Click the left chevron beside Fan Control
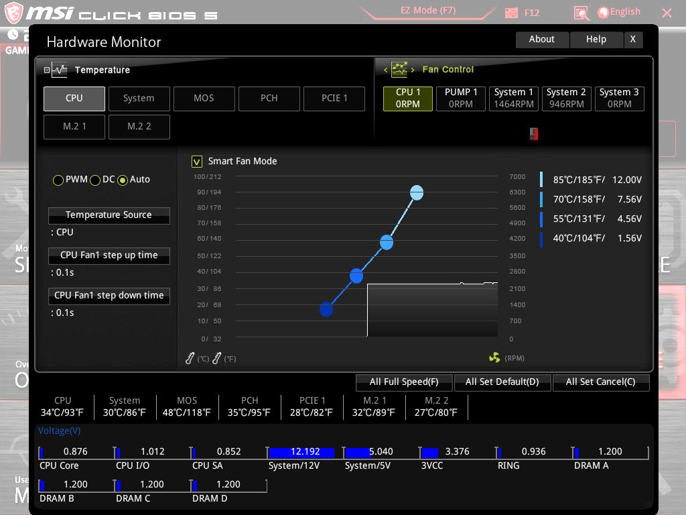 point(385,70)
